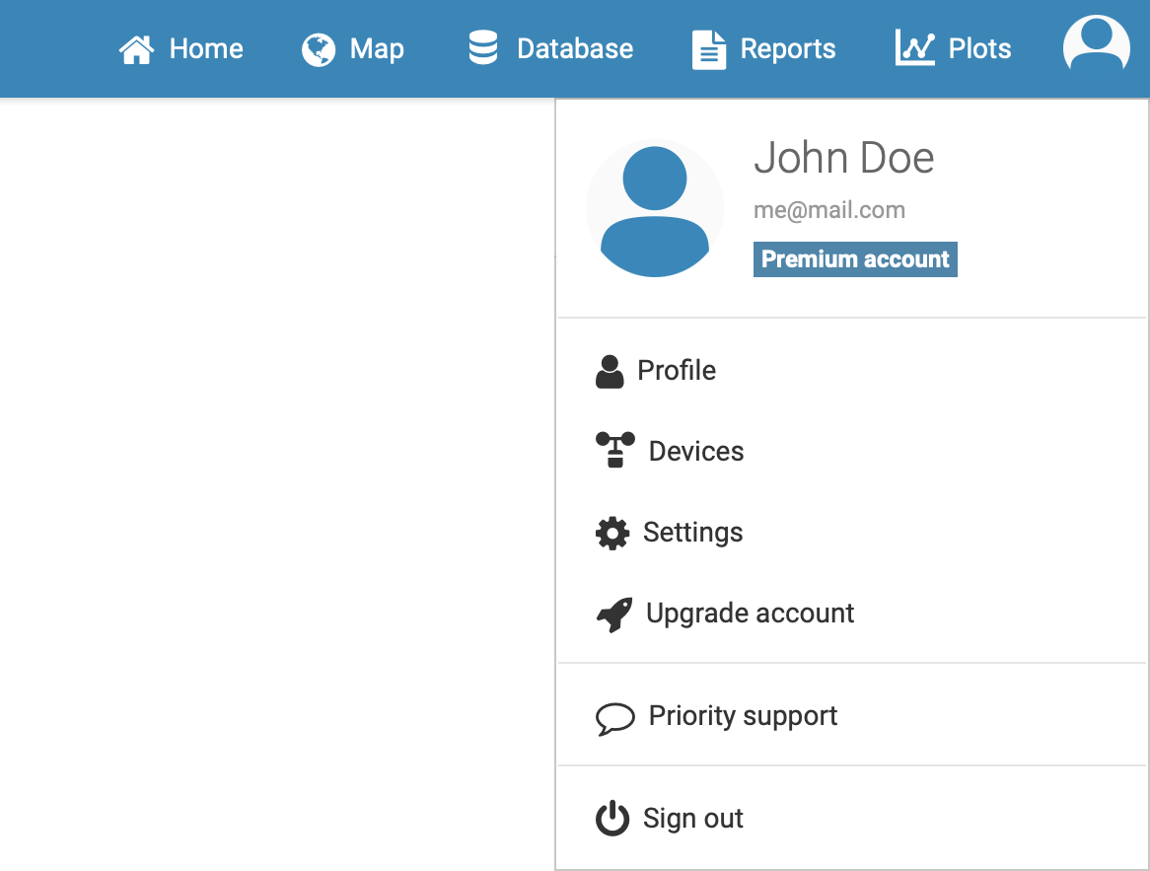
Task: Click the Plots chart icon
Action: [914, 47]
